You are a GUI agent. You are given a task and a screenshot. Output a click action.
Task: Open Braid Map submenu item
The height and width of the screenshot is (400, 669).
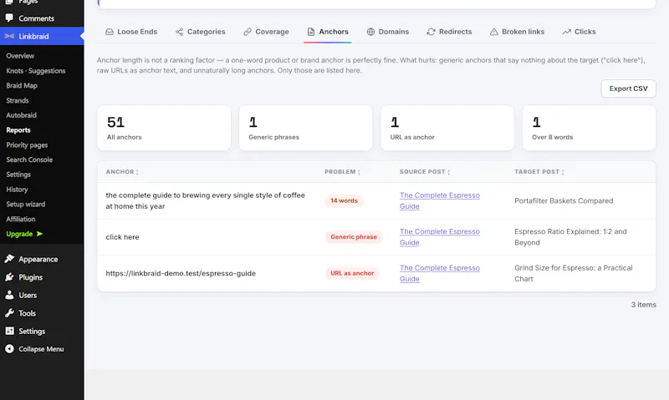pos(22,86)
